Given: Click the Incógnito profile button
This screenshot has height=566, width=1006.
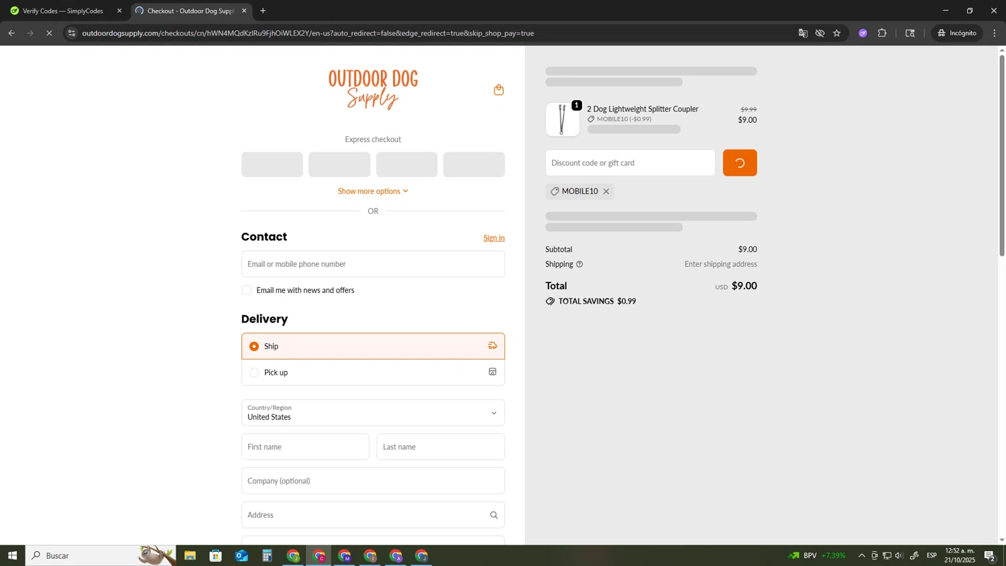Looking at the screenshot, I should 957,33.
